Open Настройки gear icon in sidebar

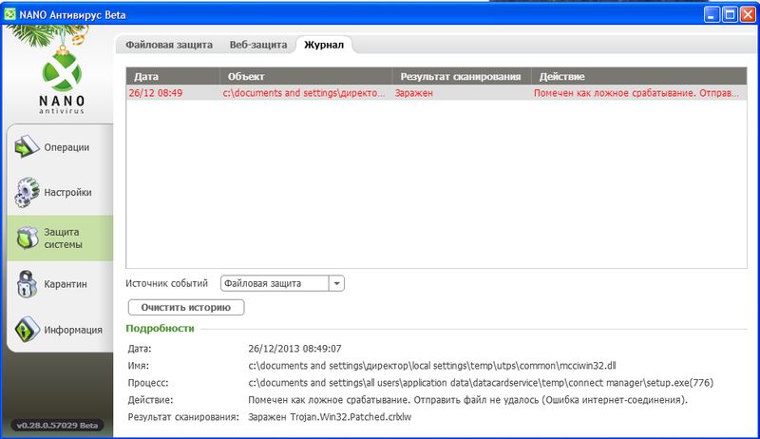[26, 192]
